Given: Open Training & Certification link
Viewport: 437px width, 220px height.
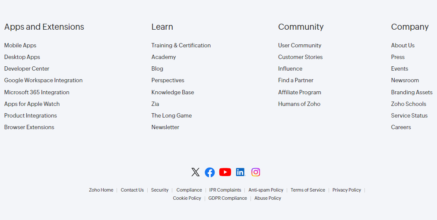Looking at the screenshot, I should click(x=181, y=45).
